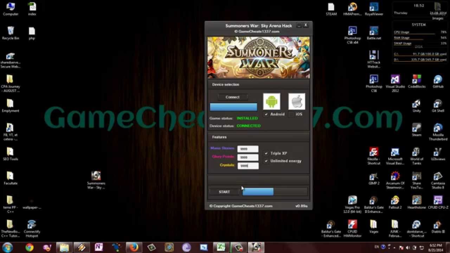This screenshot has width=450, height=253.
Task: Open Windows Explorer from the taskbar
Action: [x=64, y=247]
